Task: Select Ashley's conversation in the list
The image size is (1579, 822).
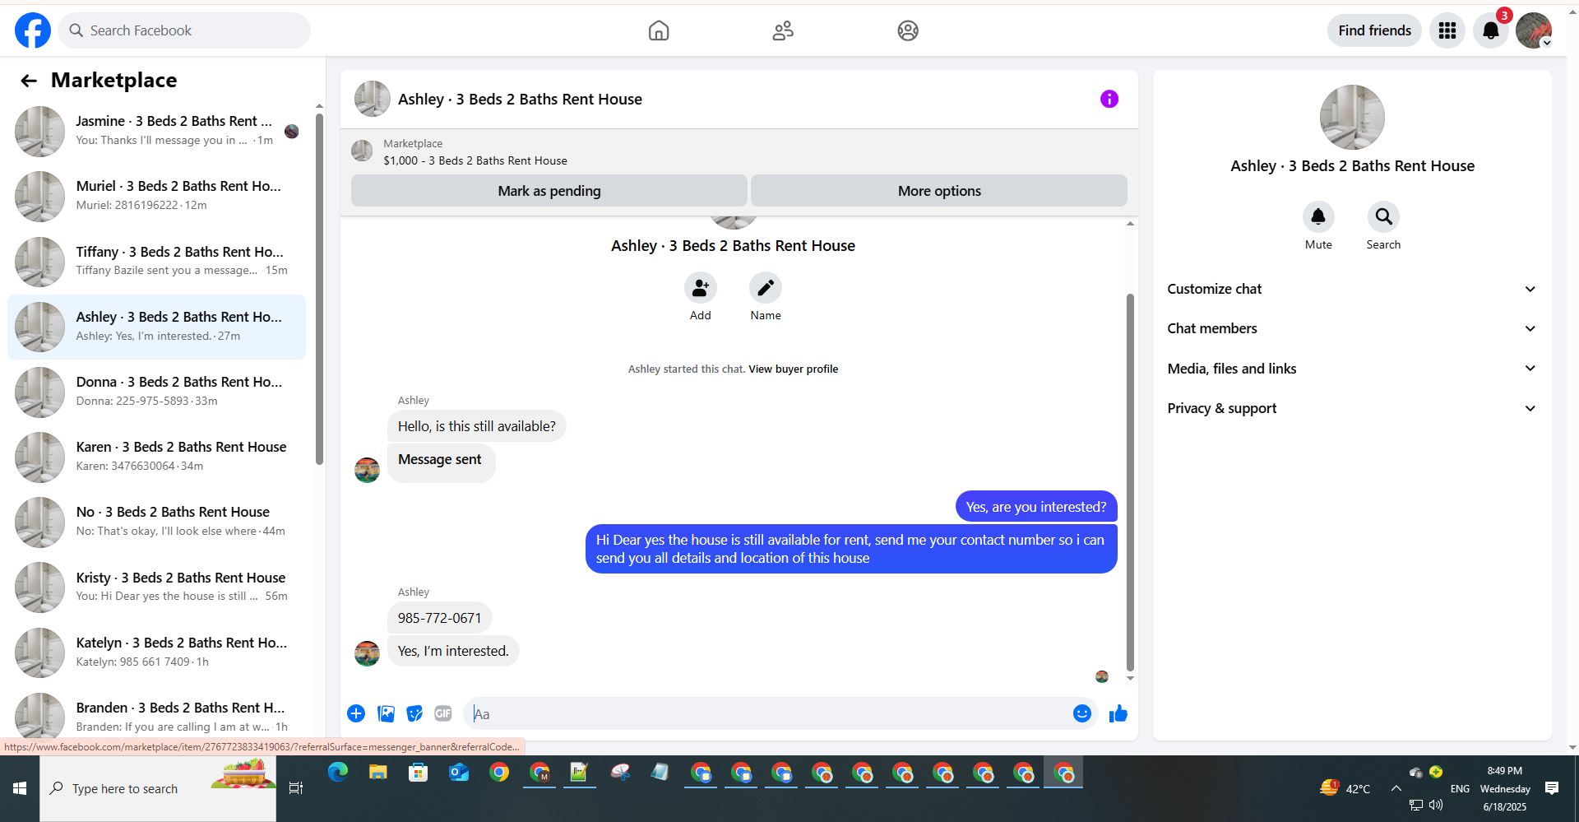Action: (156, 327)
